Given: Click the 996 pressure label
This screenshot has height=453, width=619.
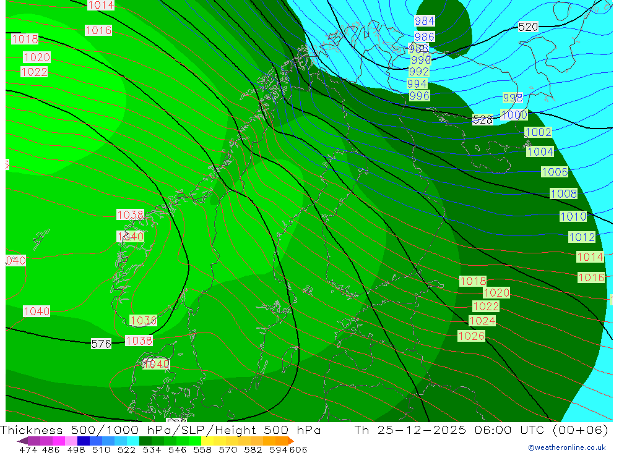Looking at the screenshot, I should 419,95.
